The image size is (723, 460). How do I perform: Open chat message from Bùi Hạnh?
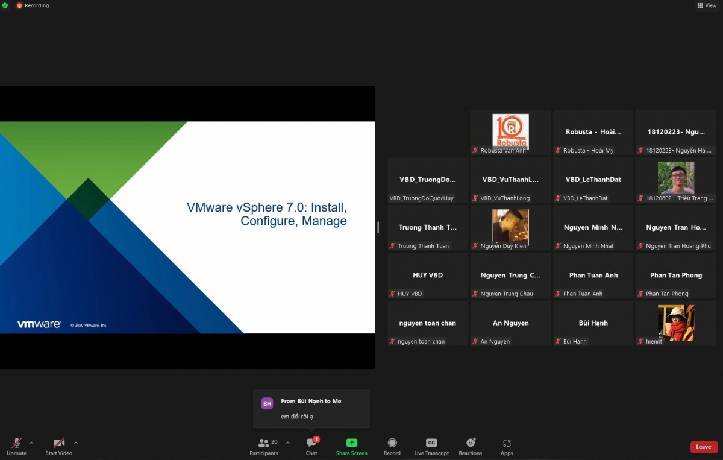[311, 409]
